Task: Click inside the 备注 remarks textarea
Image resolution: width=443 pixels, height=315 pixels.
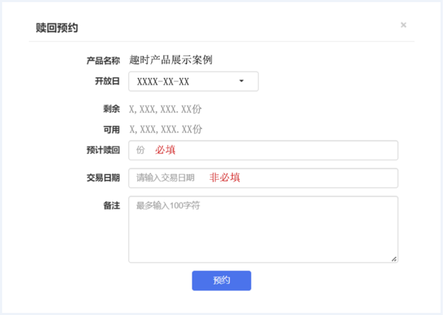Action: (x=263, y=229)
